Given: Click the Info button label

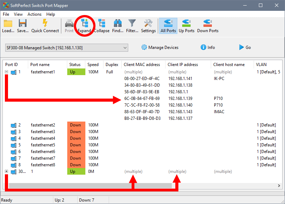Looking at the screenshot, I should (211, 48).
